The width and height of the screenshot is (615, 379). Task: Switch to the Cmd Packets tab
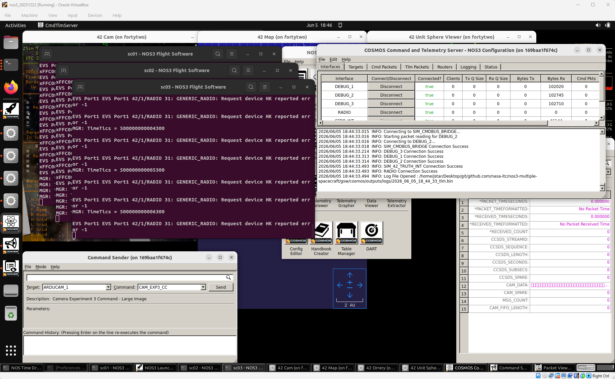coord(384,67)
